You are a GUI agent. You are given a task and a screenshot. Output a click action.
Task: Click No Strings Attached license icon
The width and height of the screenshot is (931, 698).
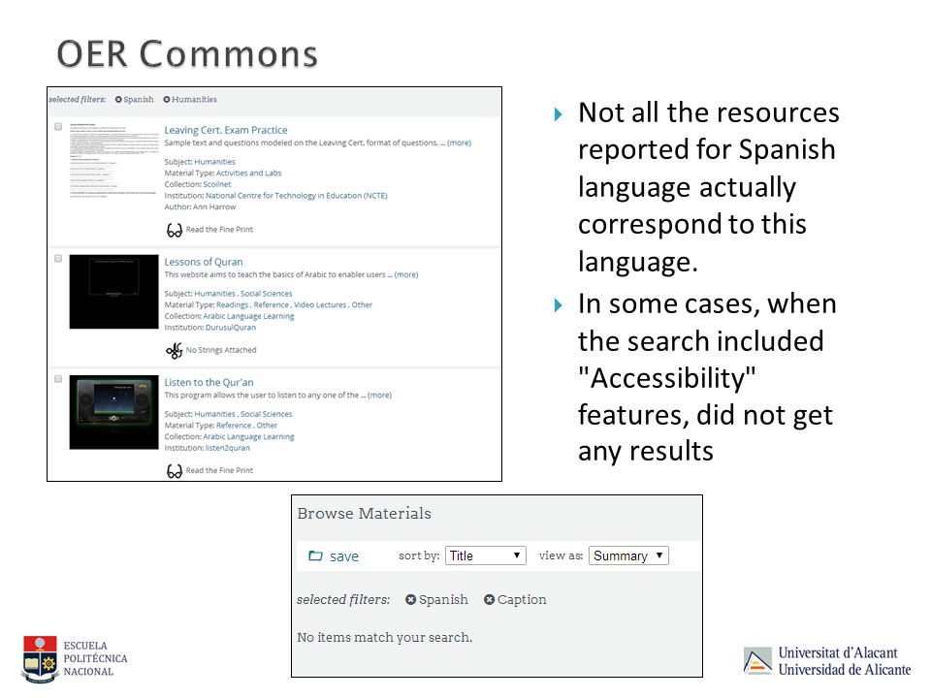pos(174,351)
